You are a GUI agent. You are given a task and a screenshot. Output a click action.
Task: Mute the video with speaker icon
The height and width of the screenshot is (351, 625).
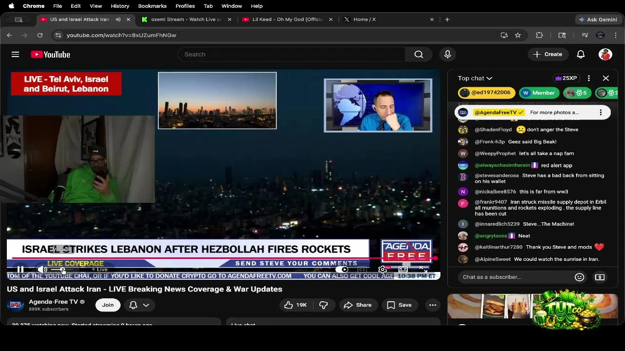(42, 269)
